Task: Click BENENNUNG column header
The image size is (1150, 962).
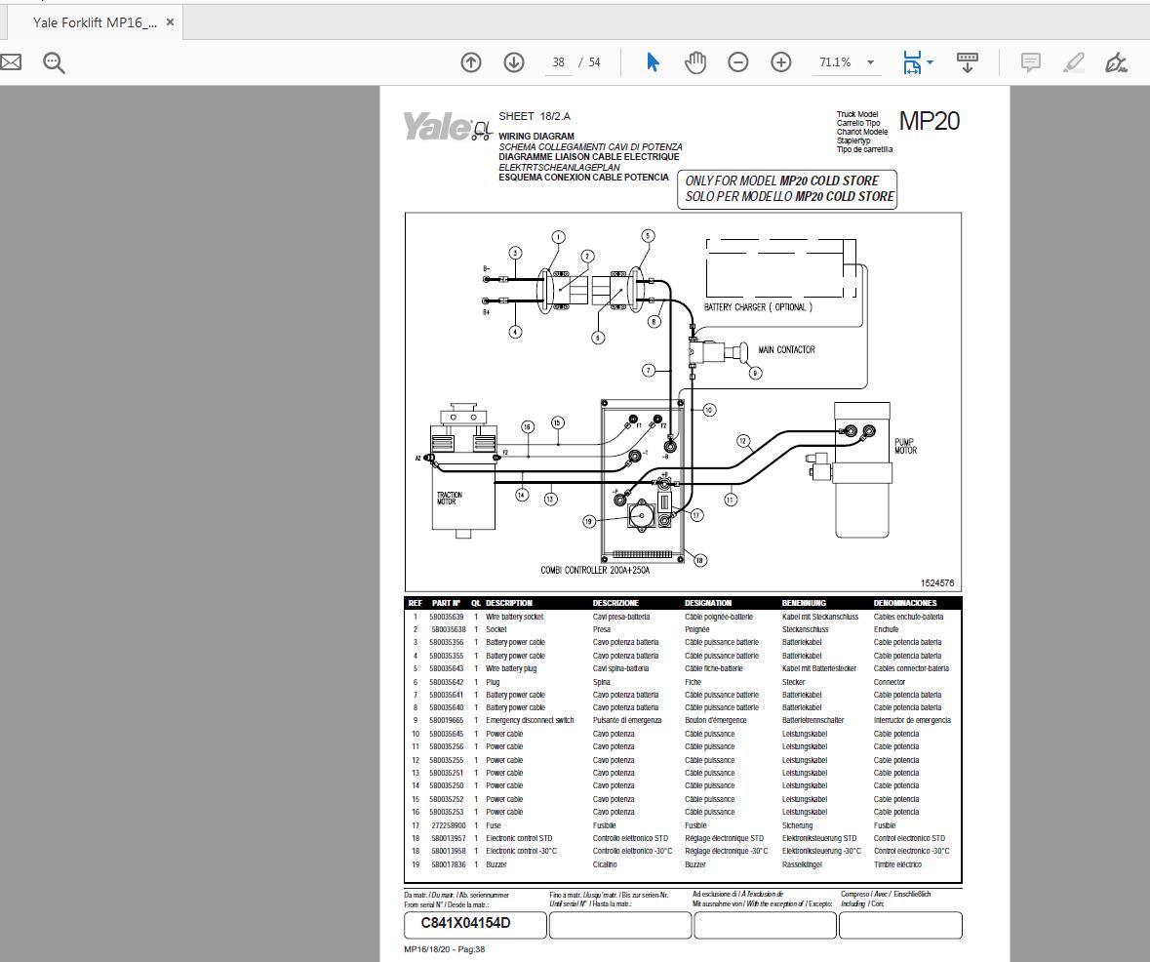Action: click(804, 603)
